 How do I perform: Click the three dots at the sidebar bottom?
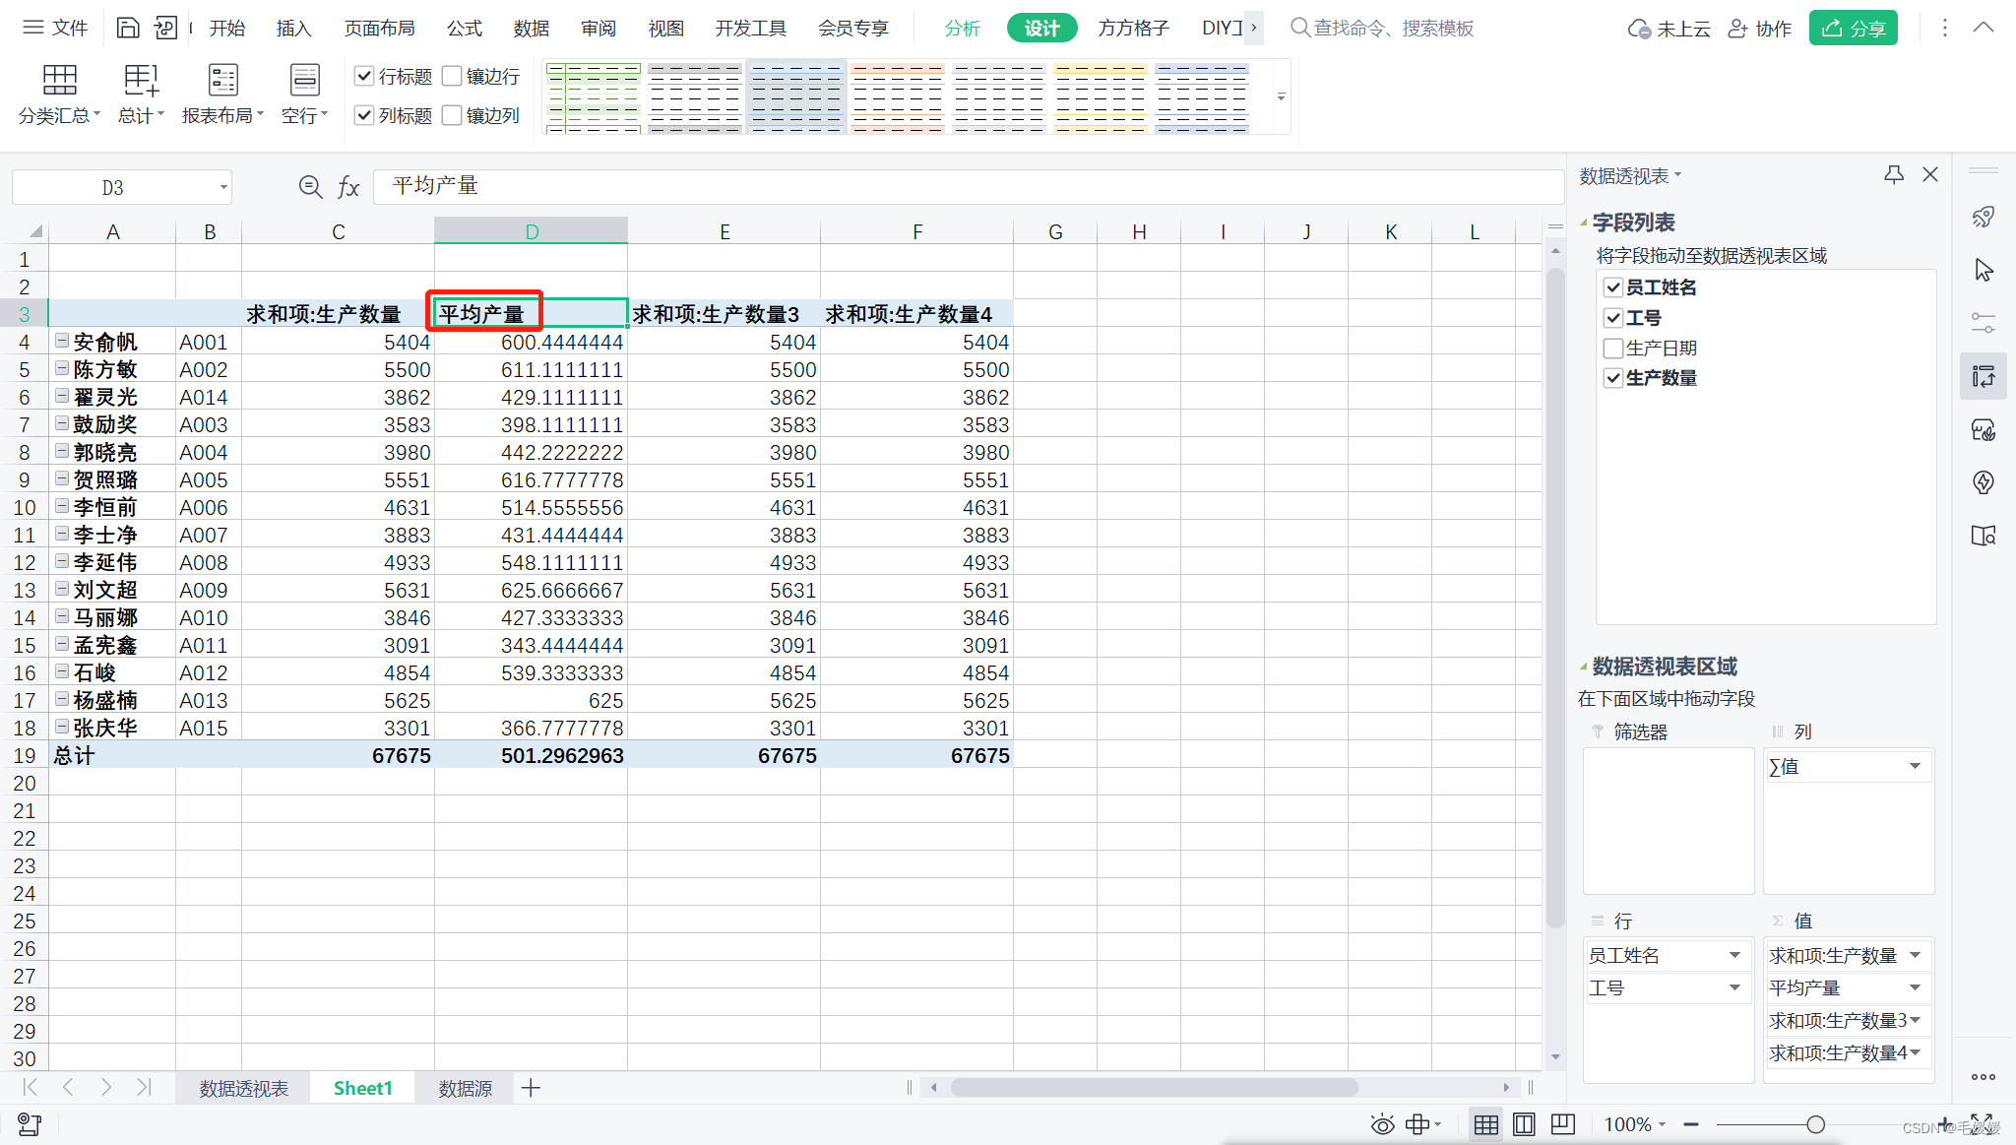pyautogui.click(x=1984, y=1077)
